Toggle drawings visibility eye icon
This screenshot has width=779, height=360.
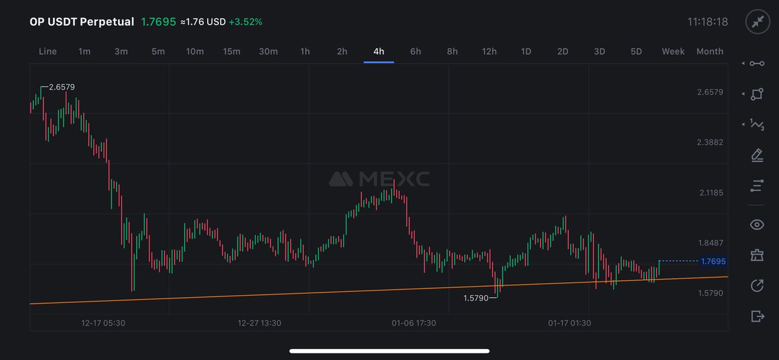[x=757, y=224]
